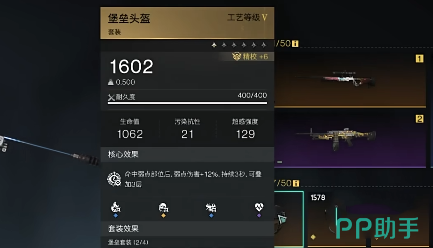Open the info icon next to upper /50 counter
The width and height of the screenshot is (433, 248).
coord(295,43)
